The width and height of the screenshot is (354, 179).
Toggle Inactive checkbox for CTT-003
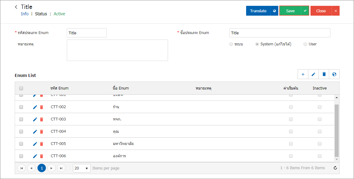tap(320, 119)
